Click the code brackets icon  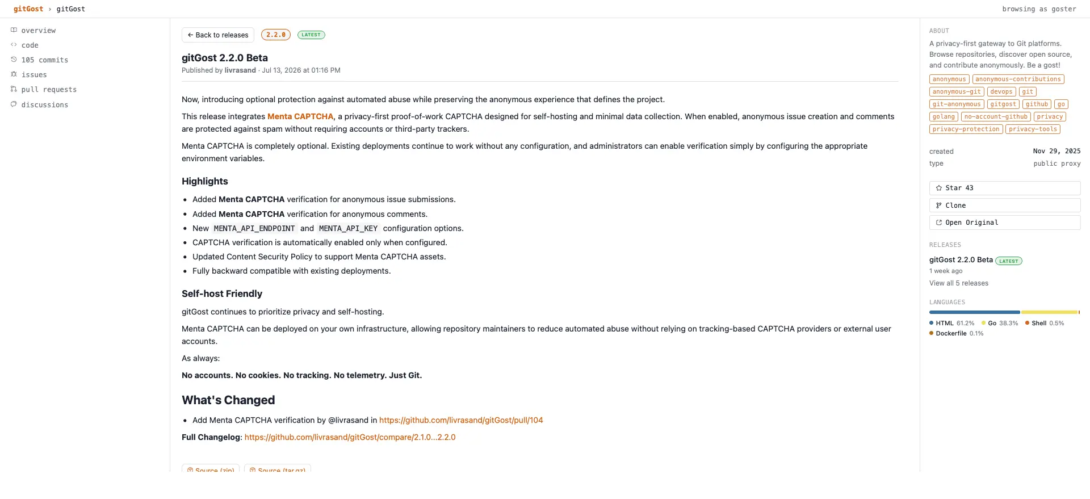tap(14, 45)
